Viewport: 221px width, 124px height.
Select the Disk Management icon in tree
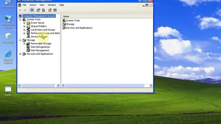[x=28, y=50]
